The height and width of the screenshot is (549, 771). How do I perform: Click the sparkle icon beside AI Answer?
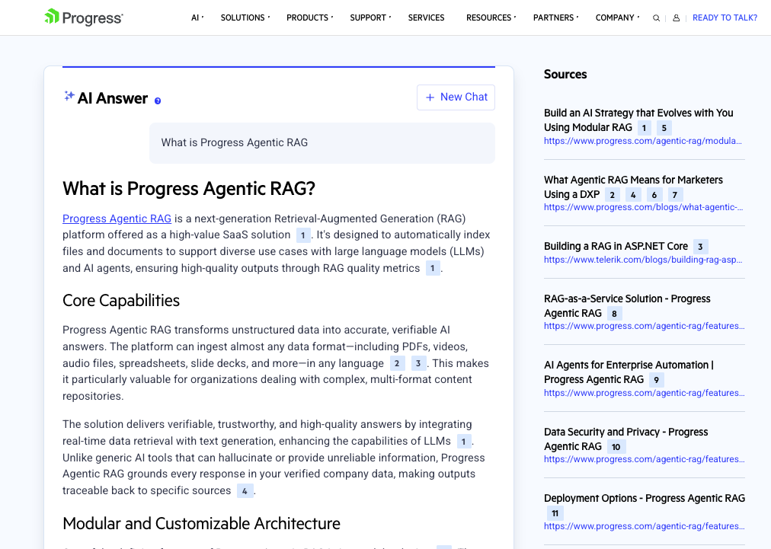coord(68,97)
